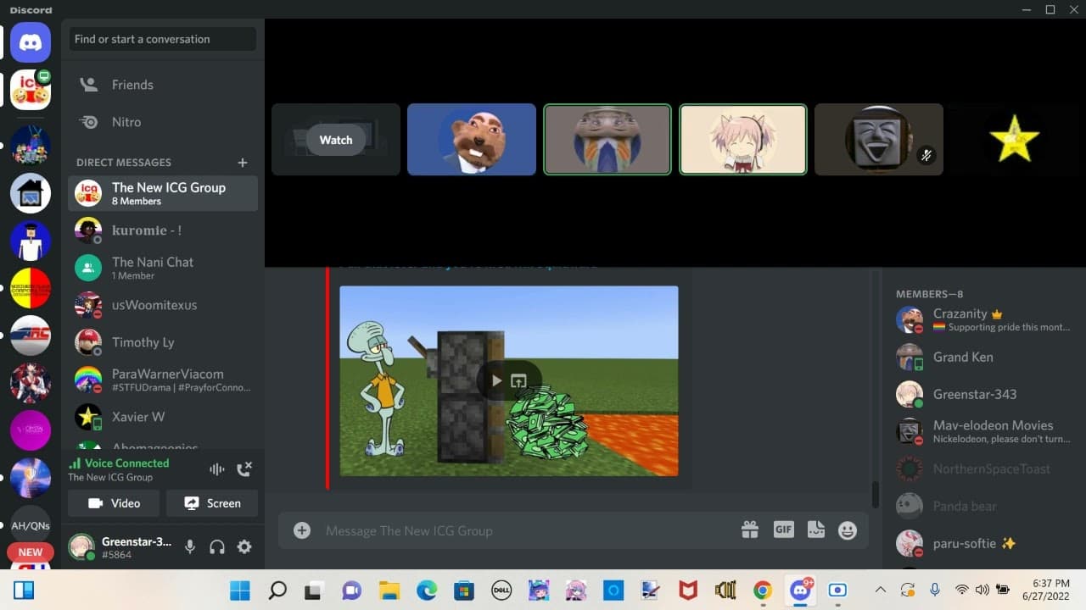The image size is (1086, 610).
Task: Open the house icon server
Action: [x=31, y=193]
